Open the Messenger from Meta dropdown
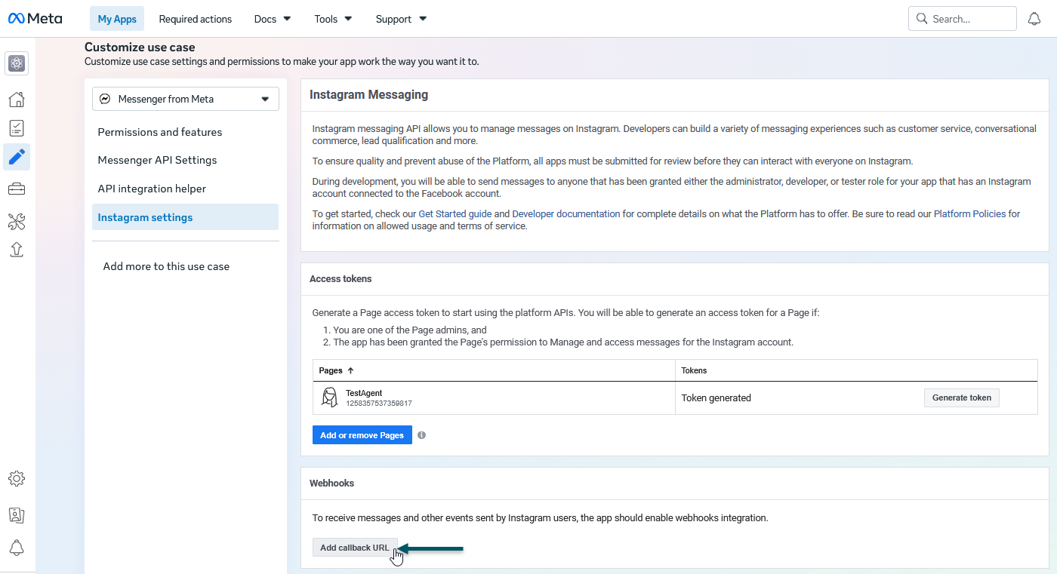Image resolution: width=1057 pixels, height=574 pixels. (x=186, y=99)
